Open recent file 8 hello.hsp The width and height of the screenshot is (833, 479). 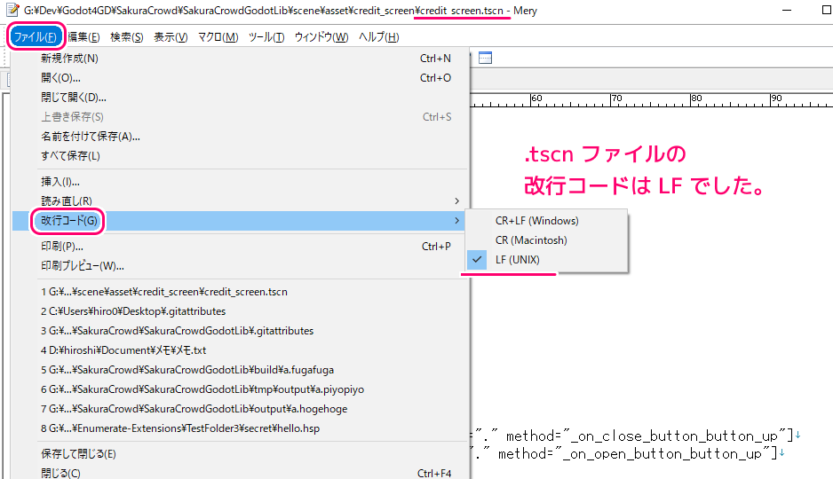179,428
